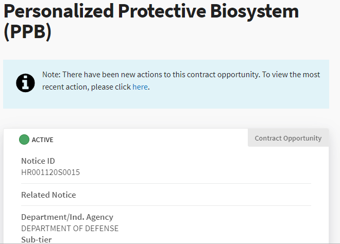Click the green Active status circle
340x244 pixels.
pyautogui.click(x=24, y=140)
